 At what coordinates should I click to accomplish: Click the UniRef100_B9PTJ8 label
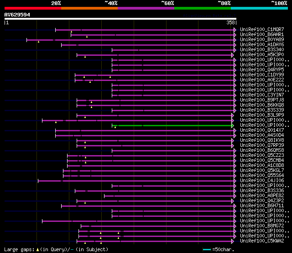point(262,100)
